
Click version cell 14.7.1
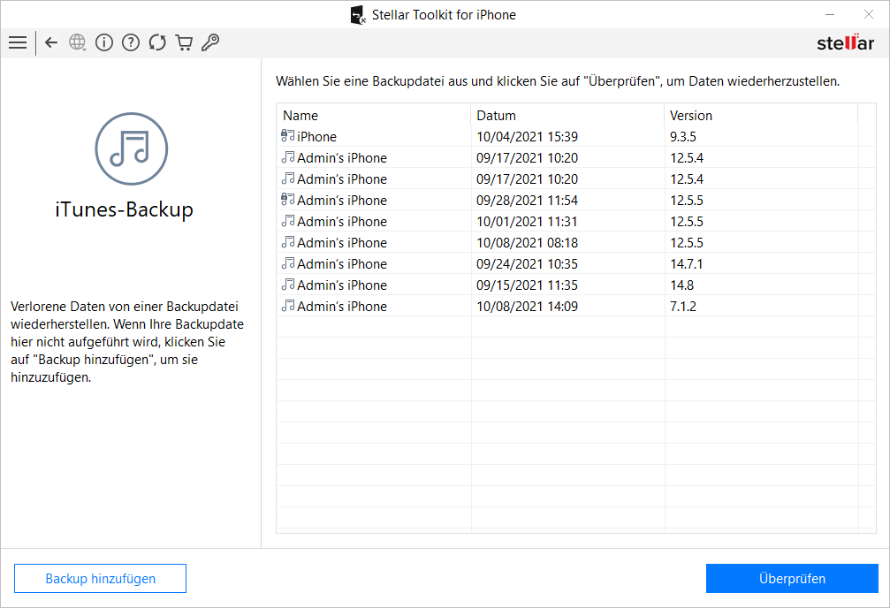pos(686,264)
